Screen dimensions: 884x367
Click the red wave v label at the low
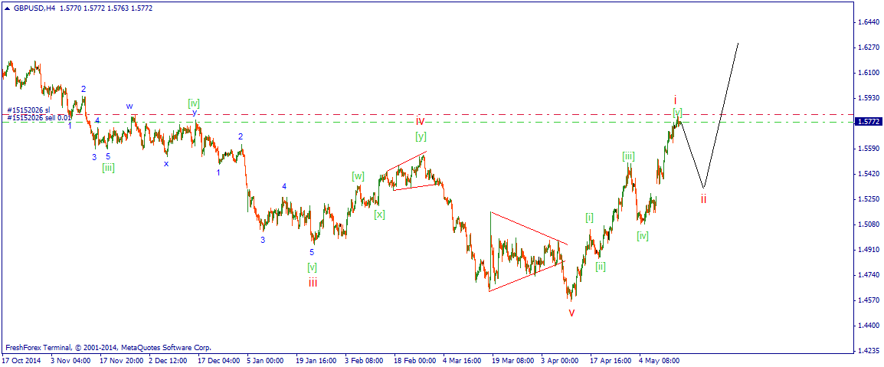pyautogui.click(x=571, y=313)
